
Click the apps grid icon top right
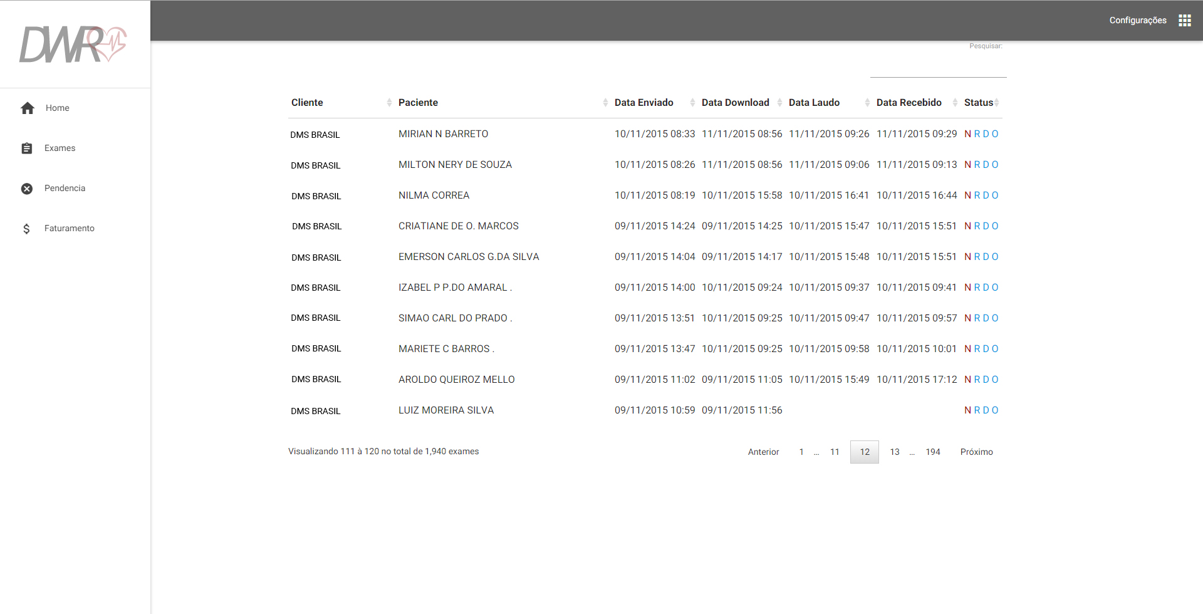point(1184,19)
